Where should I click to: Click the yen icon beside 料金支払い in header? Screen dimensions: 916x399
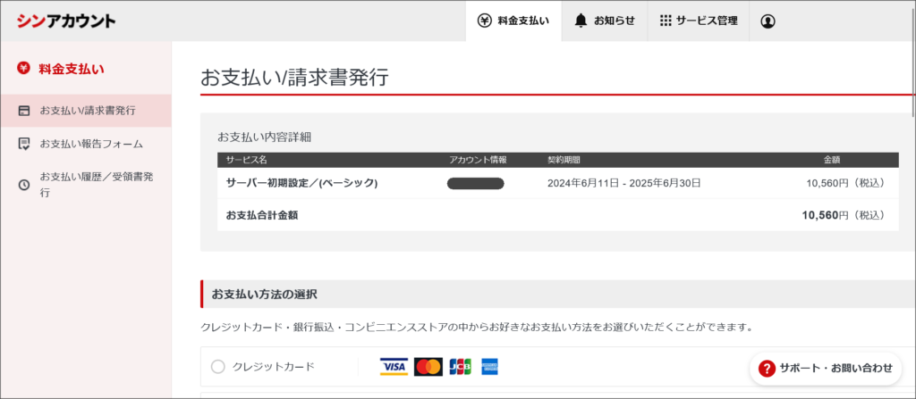484,21
